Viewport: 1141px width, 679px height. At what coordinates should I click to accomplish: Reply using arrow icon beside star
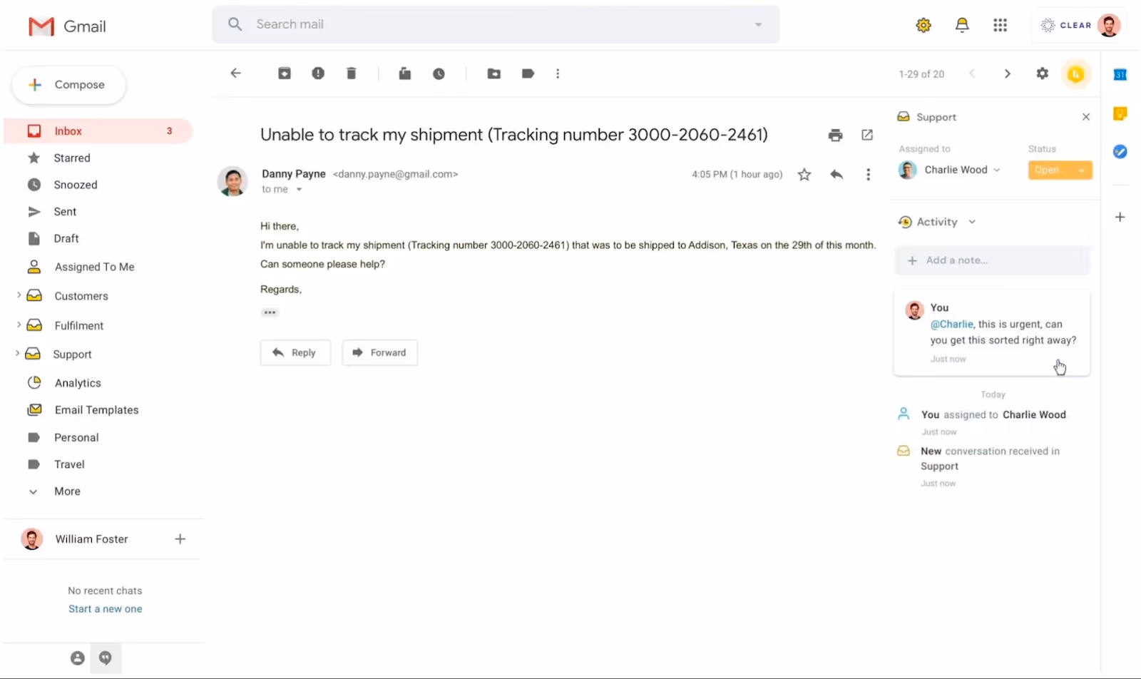pyautogui.click(x=836, y=175)
